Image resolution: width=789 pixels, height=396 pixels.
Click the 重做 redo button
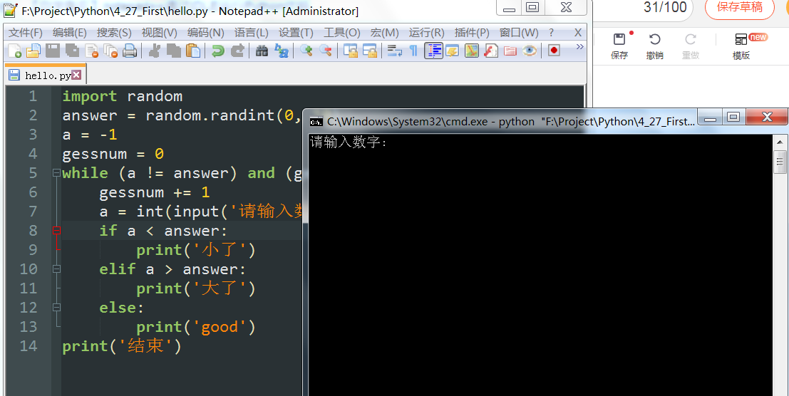click(691, 46)
